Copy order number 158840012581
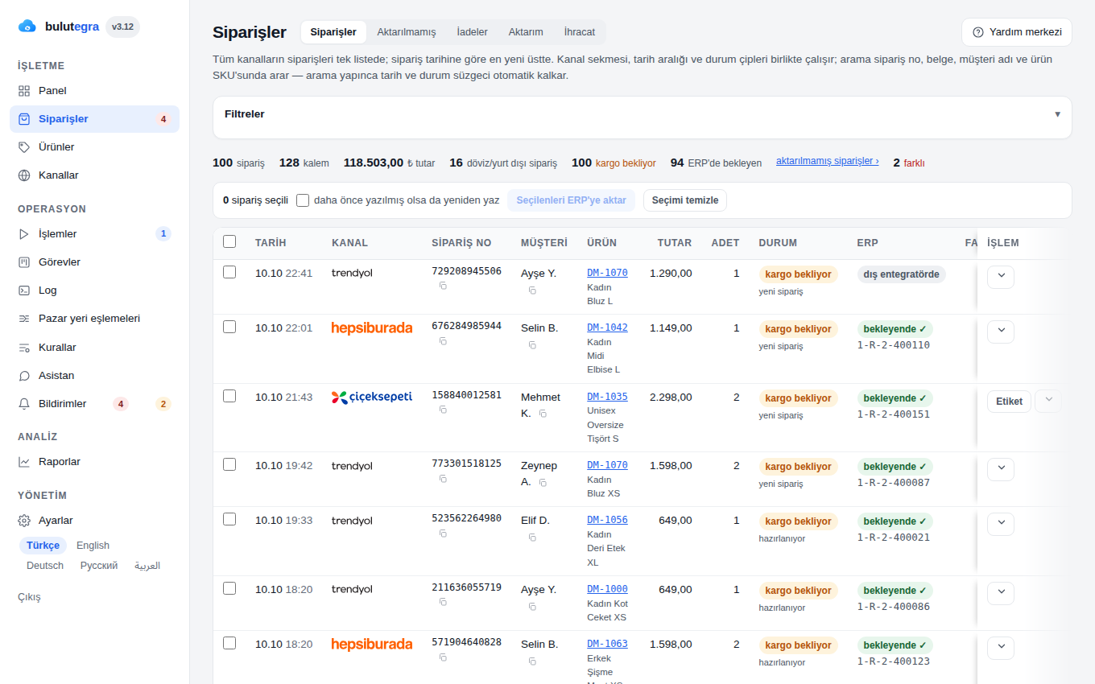The height and width of the screenshot is (684, 1095). tap(443, 410)
